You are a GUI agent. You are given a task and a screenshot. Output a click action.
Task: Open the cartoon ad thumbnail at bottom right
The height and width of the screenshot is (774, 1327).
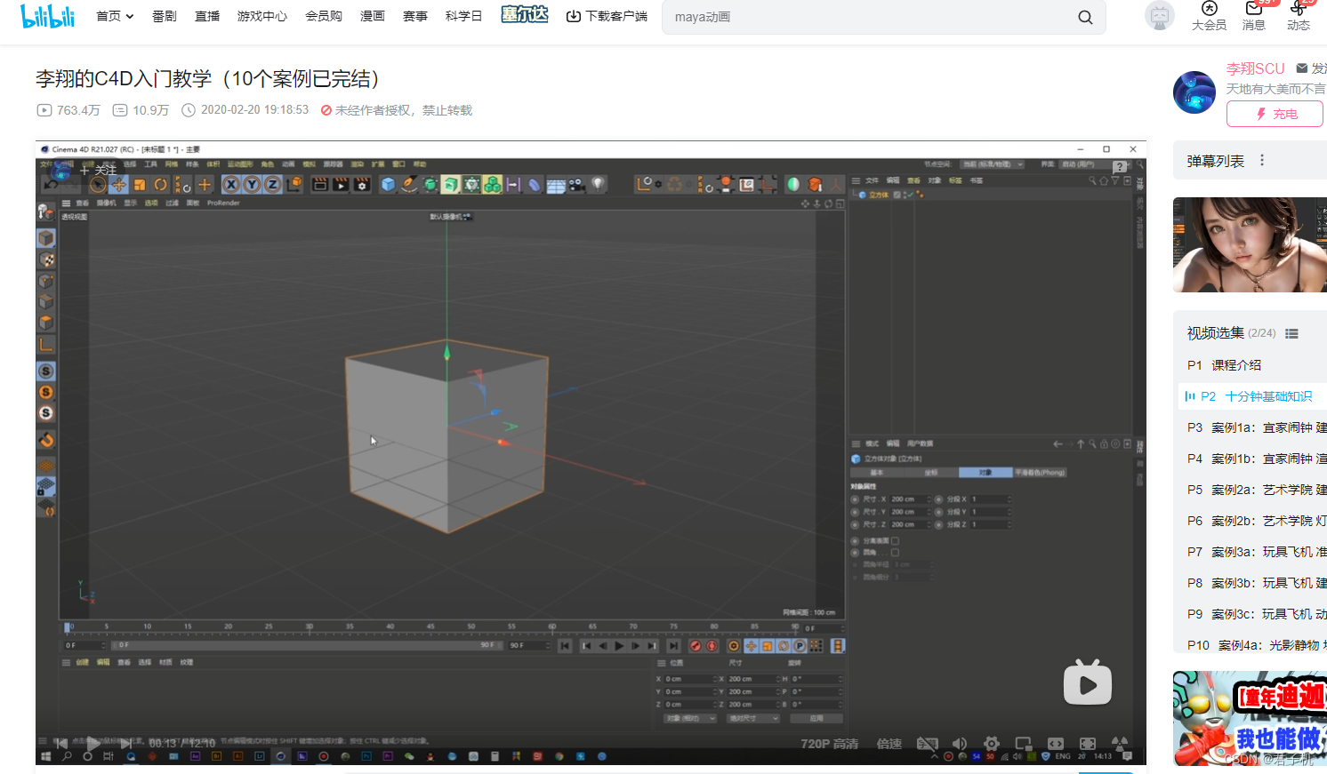pyautogui.click(x=1250, y=719)
